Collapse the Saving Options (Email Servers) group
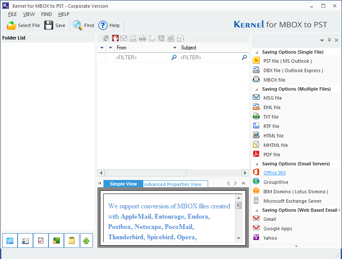The height and width of the screenshot is (259, 342). tap(257, 164)
